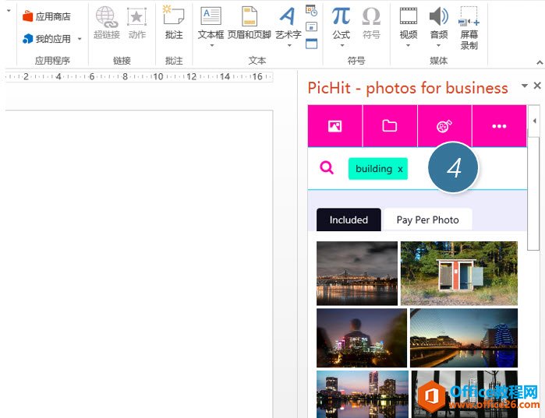The height and width of the screenshot is (418, 545).
Task: Expand the 我的应用 dropdown arrow
Action: 80,38
